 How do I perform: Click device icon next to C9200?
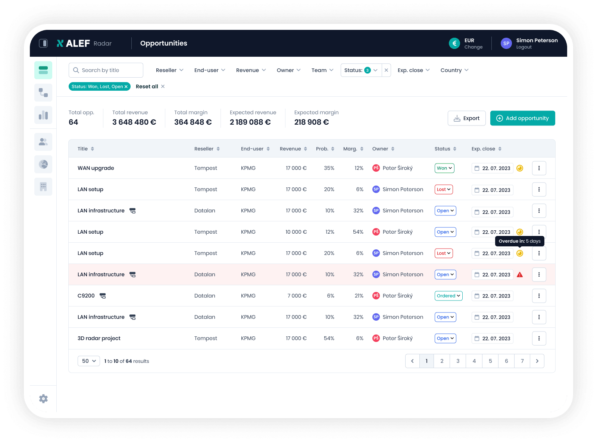coord(103,296)
